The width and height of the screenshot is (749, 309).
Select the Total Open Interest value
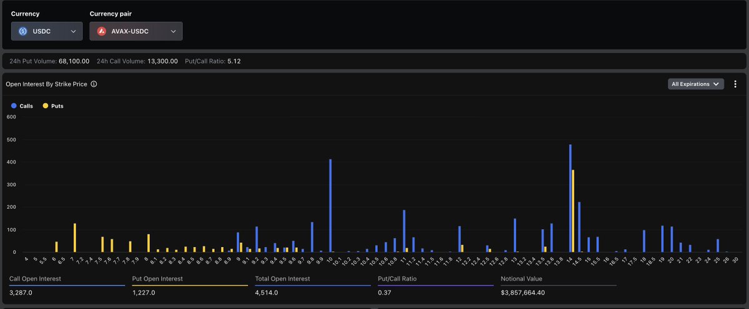point(266,292)
